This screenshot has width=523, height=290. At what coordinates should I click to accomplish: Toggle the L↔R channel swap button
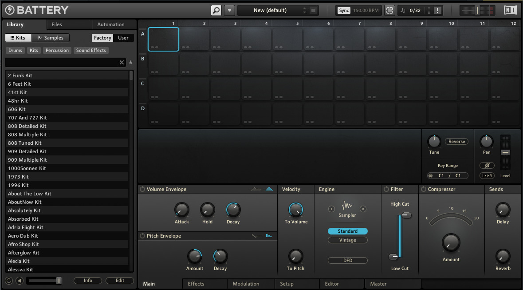point(487,176)
